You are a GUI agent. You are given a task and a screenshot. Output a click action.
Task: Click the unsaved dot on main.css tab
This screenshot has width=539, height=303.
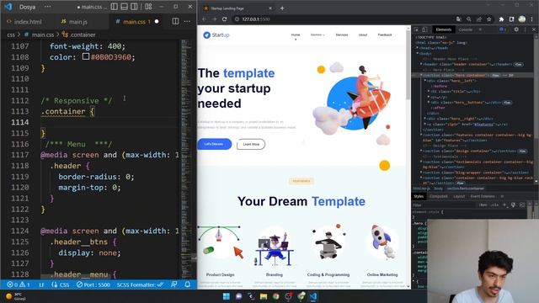[x=157, y=22]
